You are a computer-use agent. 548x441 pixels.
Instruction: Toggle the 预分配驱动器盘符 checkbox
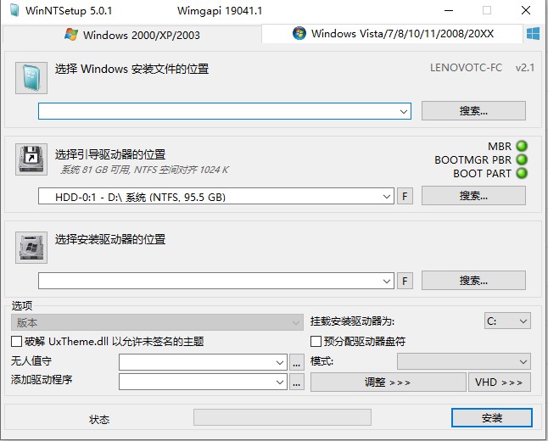pos(316,342)
